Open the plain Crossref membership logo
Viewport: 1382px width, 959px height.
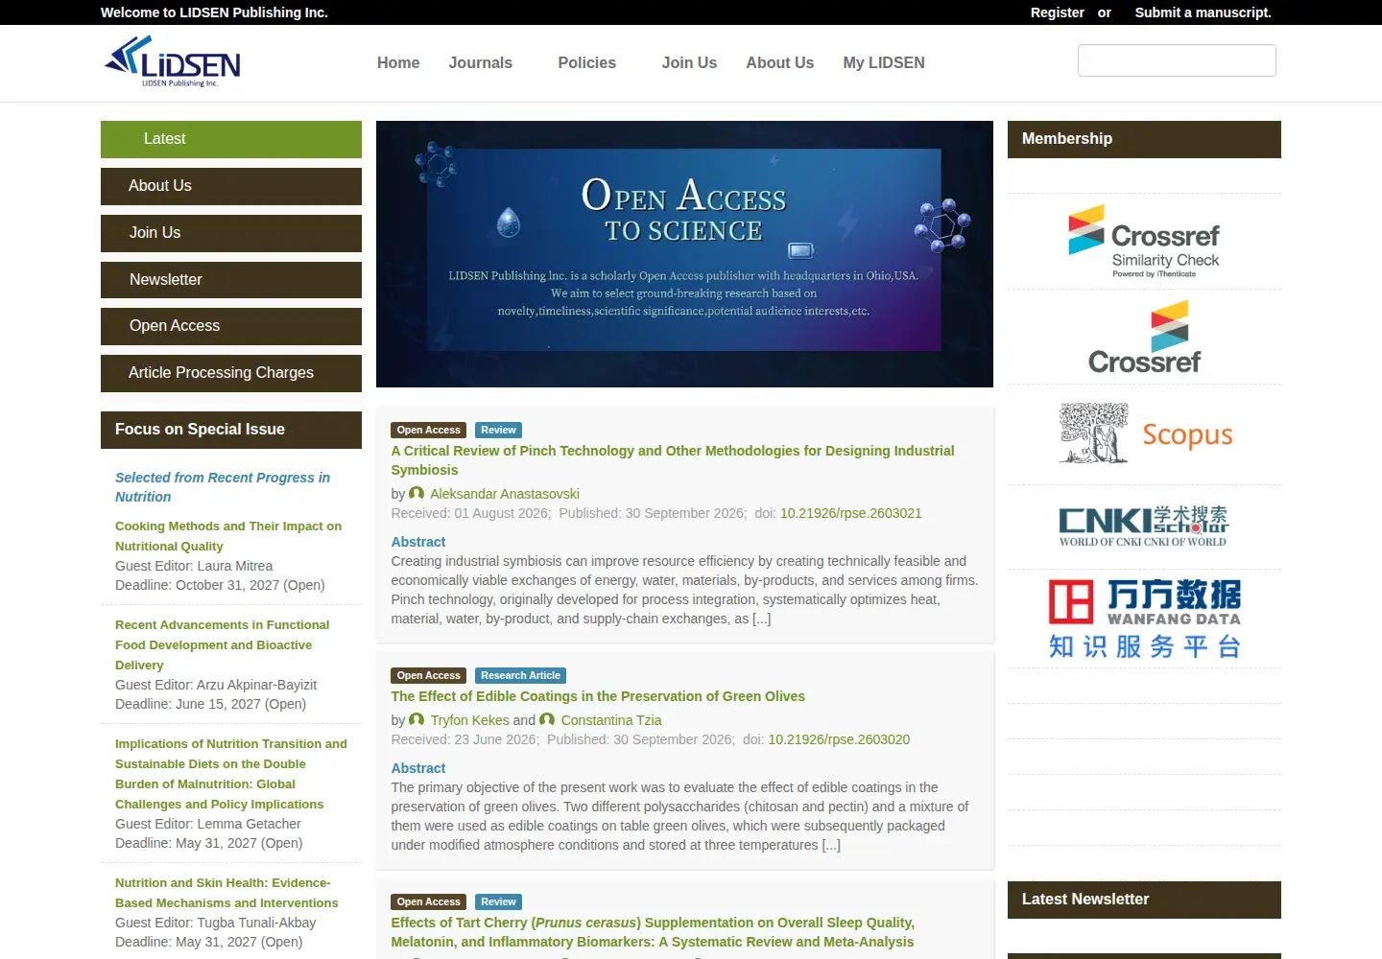(x=1144, y=337)
